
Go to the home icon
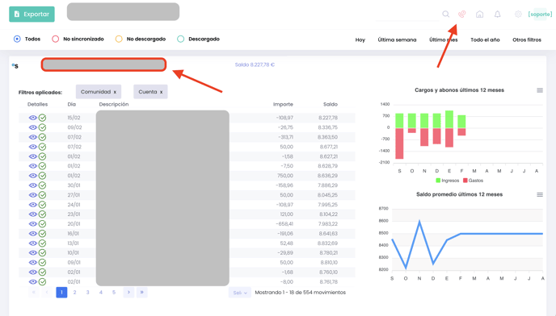point(479,15)
